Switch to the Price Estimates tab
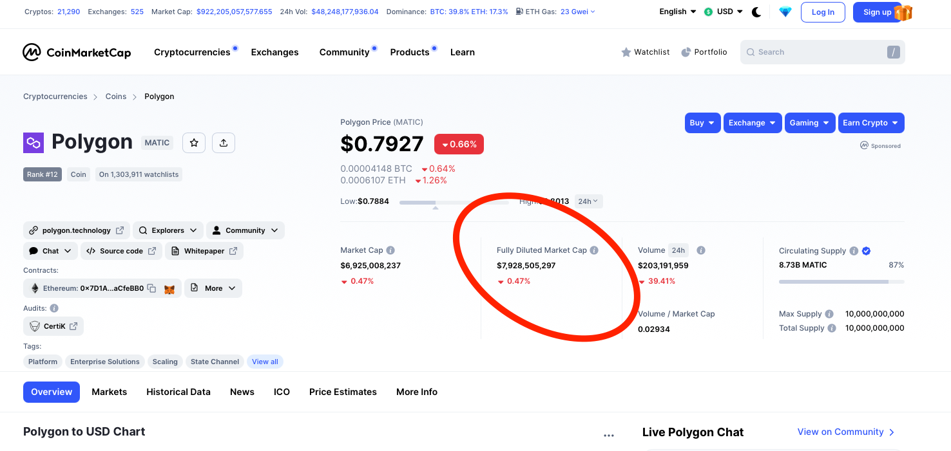The image size is (951, 451). 343,392
